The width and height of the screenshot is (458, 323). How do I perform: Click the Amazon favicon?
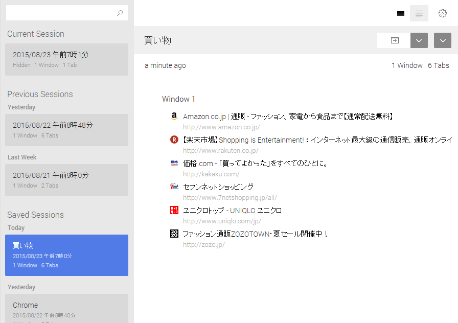(x=174, y=116)
